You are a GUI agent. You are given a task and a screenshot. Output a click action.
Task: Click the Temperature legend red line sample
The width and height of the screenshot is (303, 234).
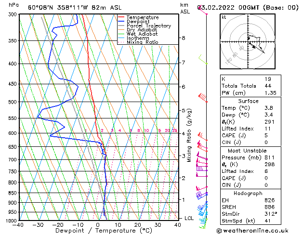pyautogui.click(x=121, y=17)
